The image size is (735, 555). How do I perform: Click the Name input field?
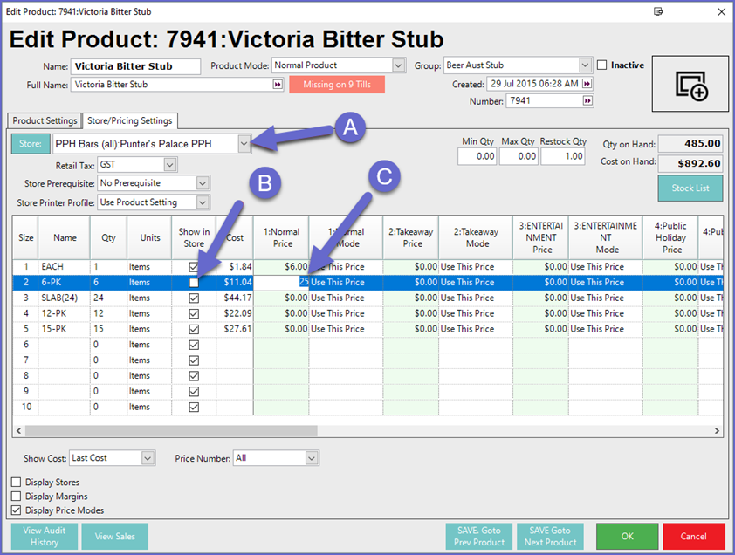tap(135, 66)
